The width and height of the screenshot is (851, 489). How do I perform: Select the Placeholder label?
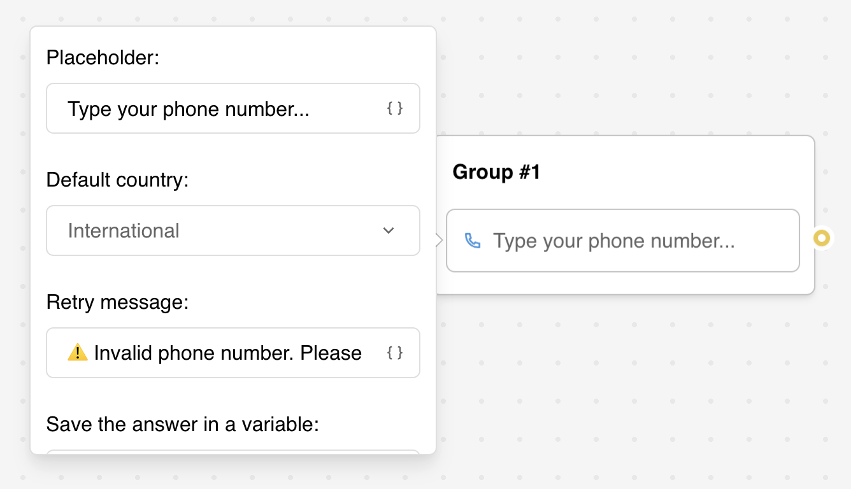tap(103, 57)
